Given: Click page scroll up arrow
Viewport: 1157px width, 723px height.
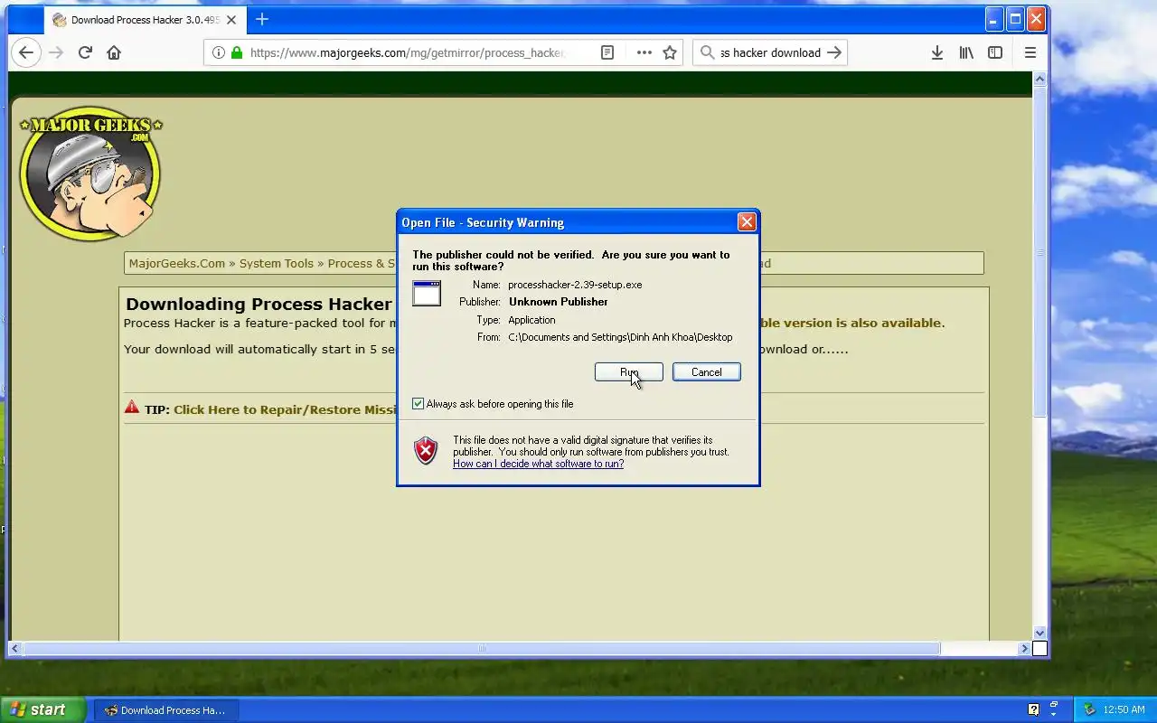Looking at the screenshot, I should click(1039, 80).
